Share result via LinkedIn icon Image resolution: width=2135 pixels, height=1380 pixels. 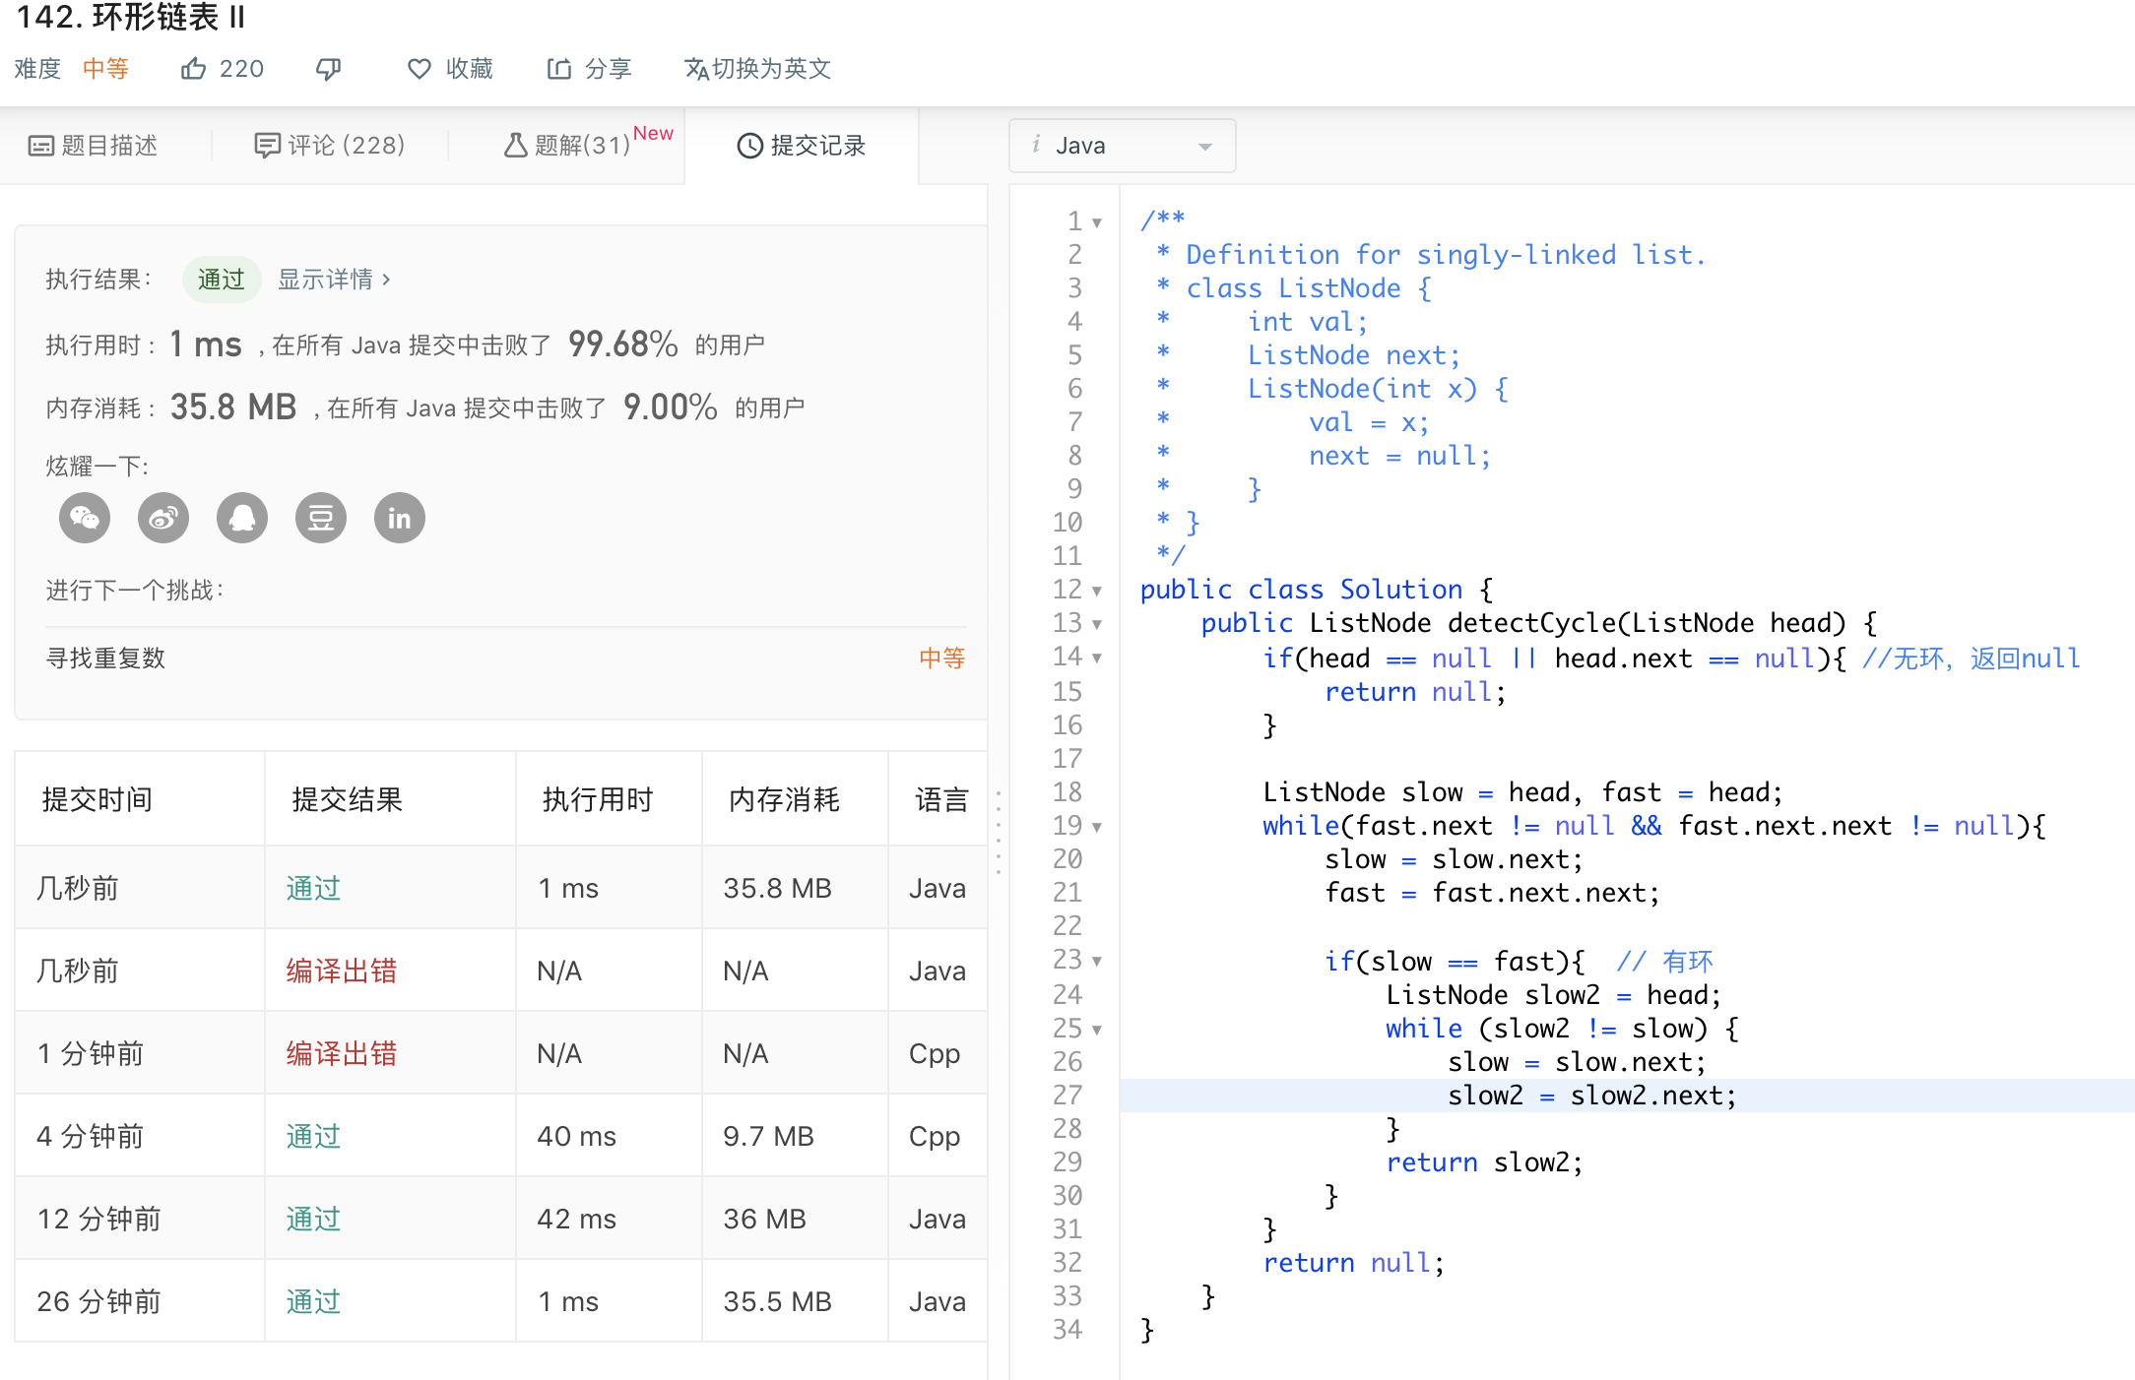point(400,518)
